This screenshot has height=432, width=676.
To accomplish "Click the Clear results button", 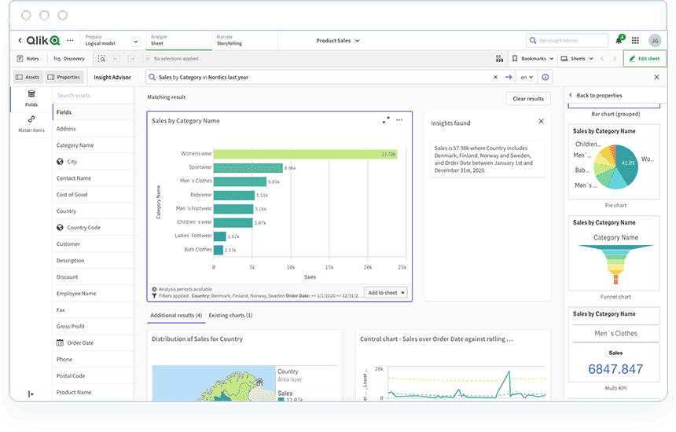I will pos(528,98).
